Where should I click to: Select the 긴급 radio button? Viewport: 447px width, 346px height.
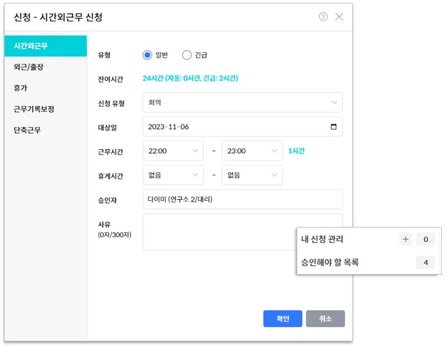187,55
